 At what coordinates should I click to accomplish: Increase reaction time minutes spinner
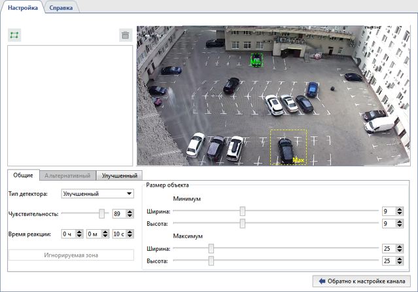coord(105,232)
